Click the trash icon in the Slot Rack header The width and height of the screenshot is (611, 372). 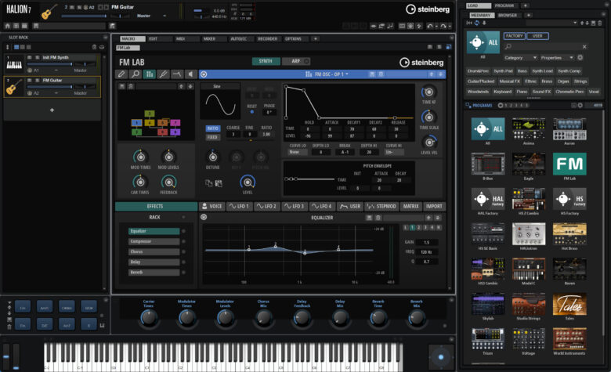point(94,47)
